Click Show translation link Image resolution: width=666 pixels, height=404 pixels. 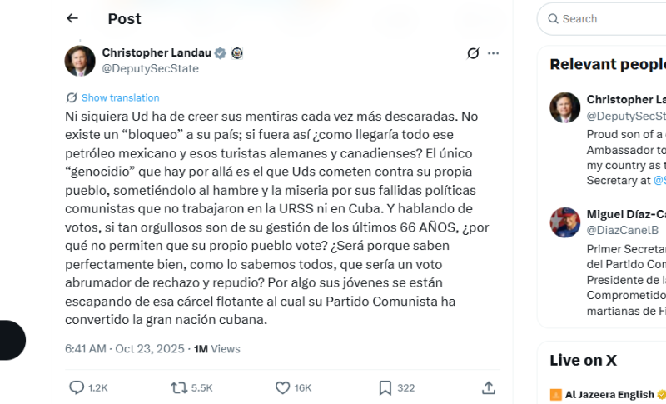(x=120, y=97)
